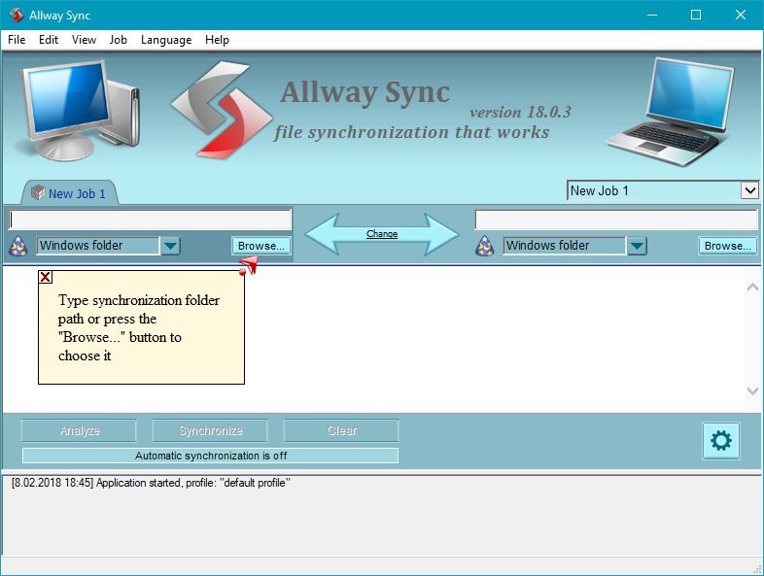Screen dimensions: 764x576
Task: Click the right wizard hat icon
Action: 485,246
